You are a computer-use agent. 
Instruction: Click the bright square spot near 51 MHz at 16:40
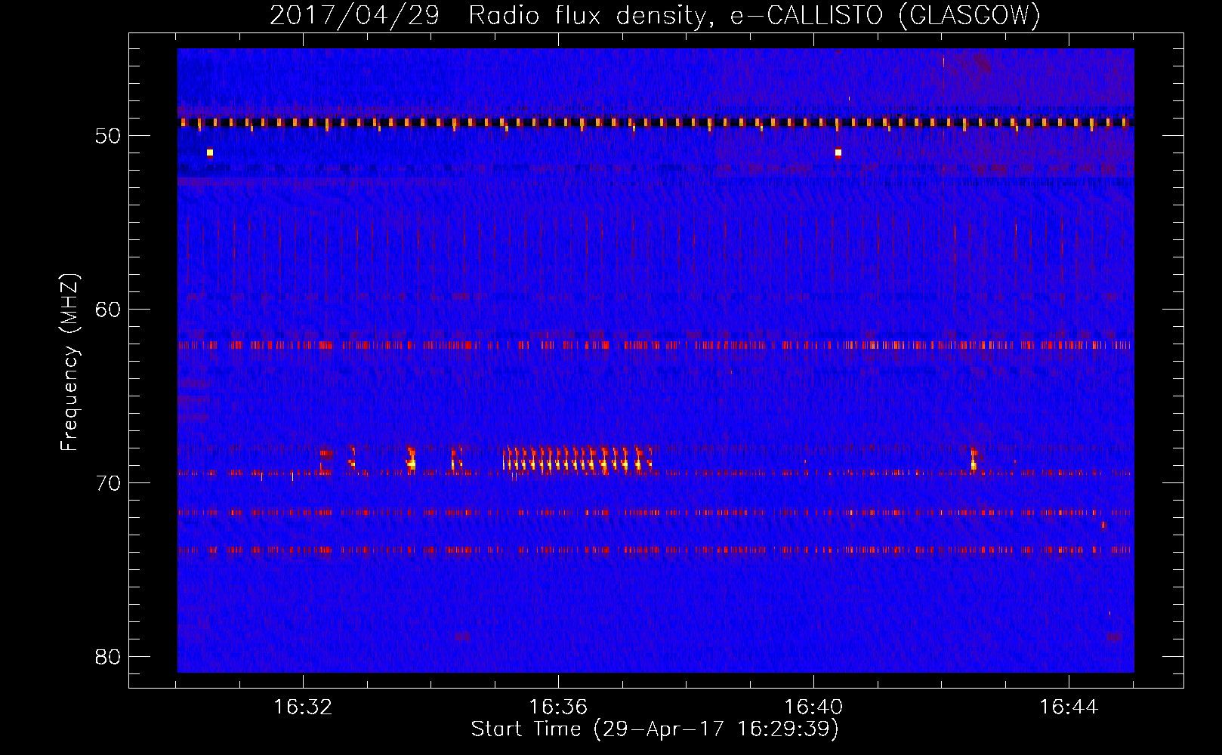838,153
